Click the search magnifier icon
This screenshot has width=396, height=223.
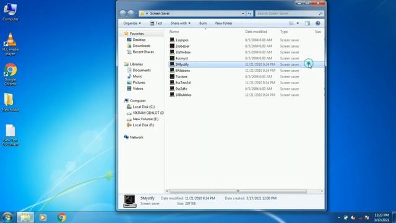click(321, 14)
